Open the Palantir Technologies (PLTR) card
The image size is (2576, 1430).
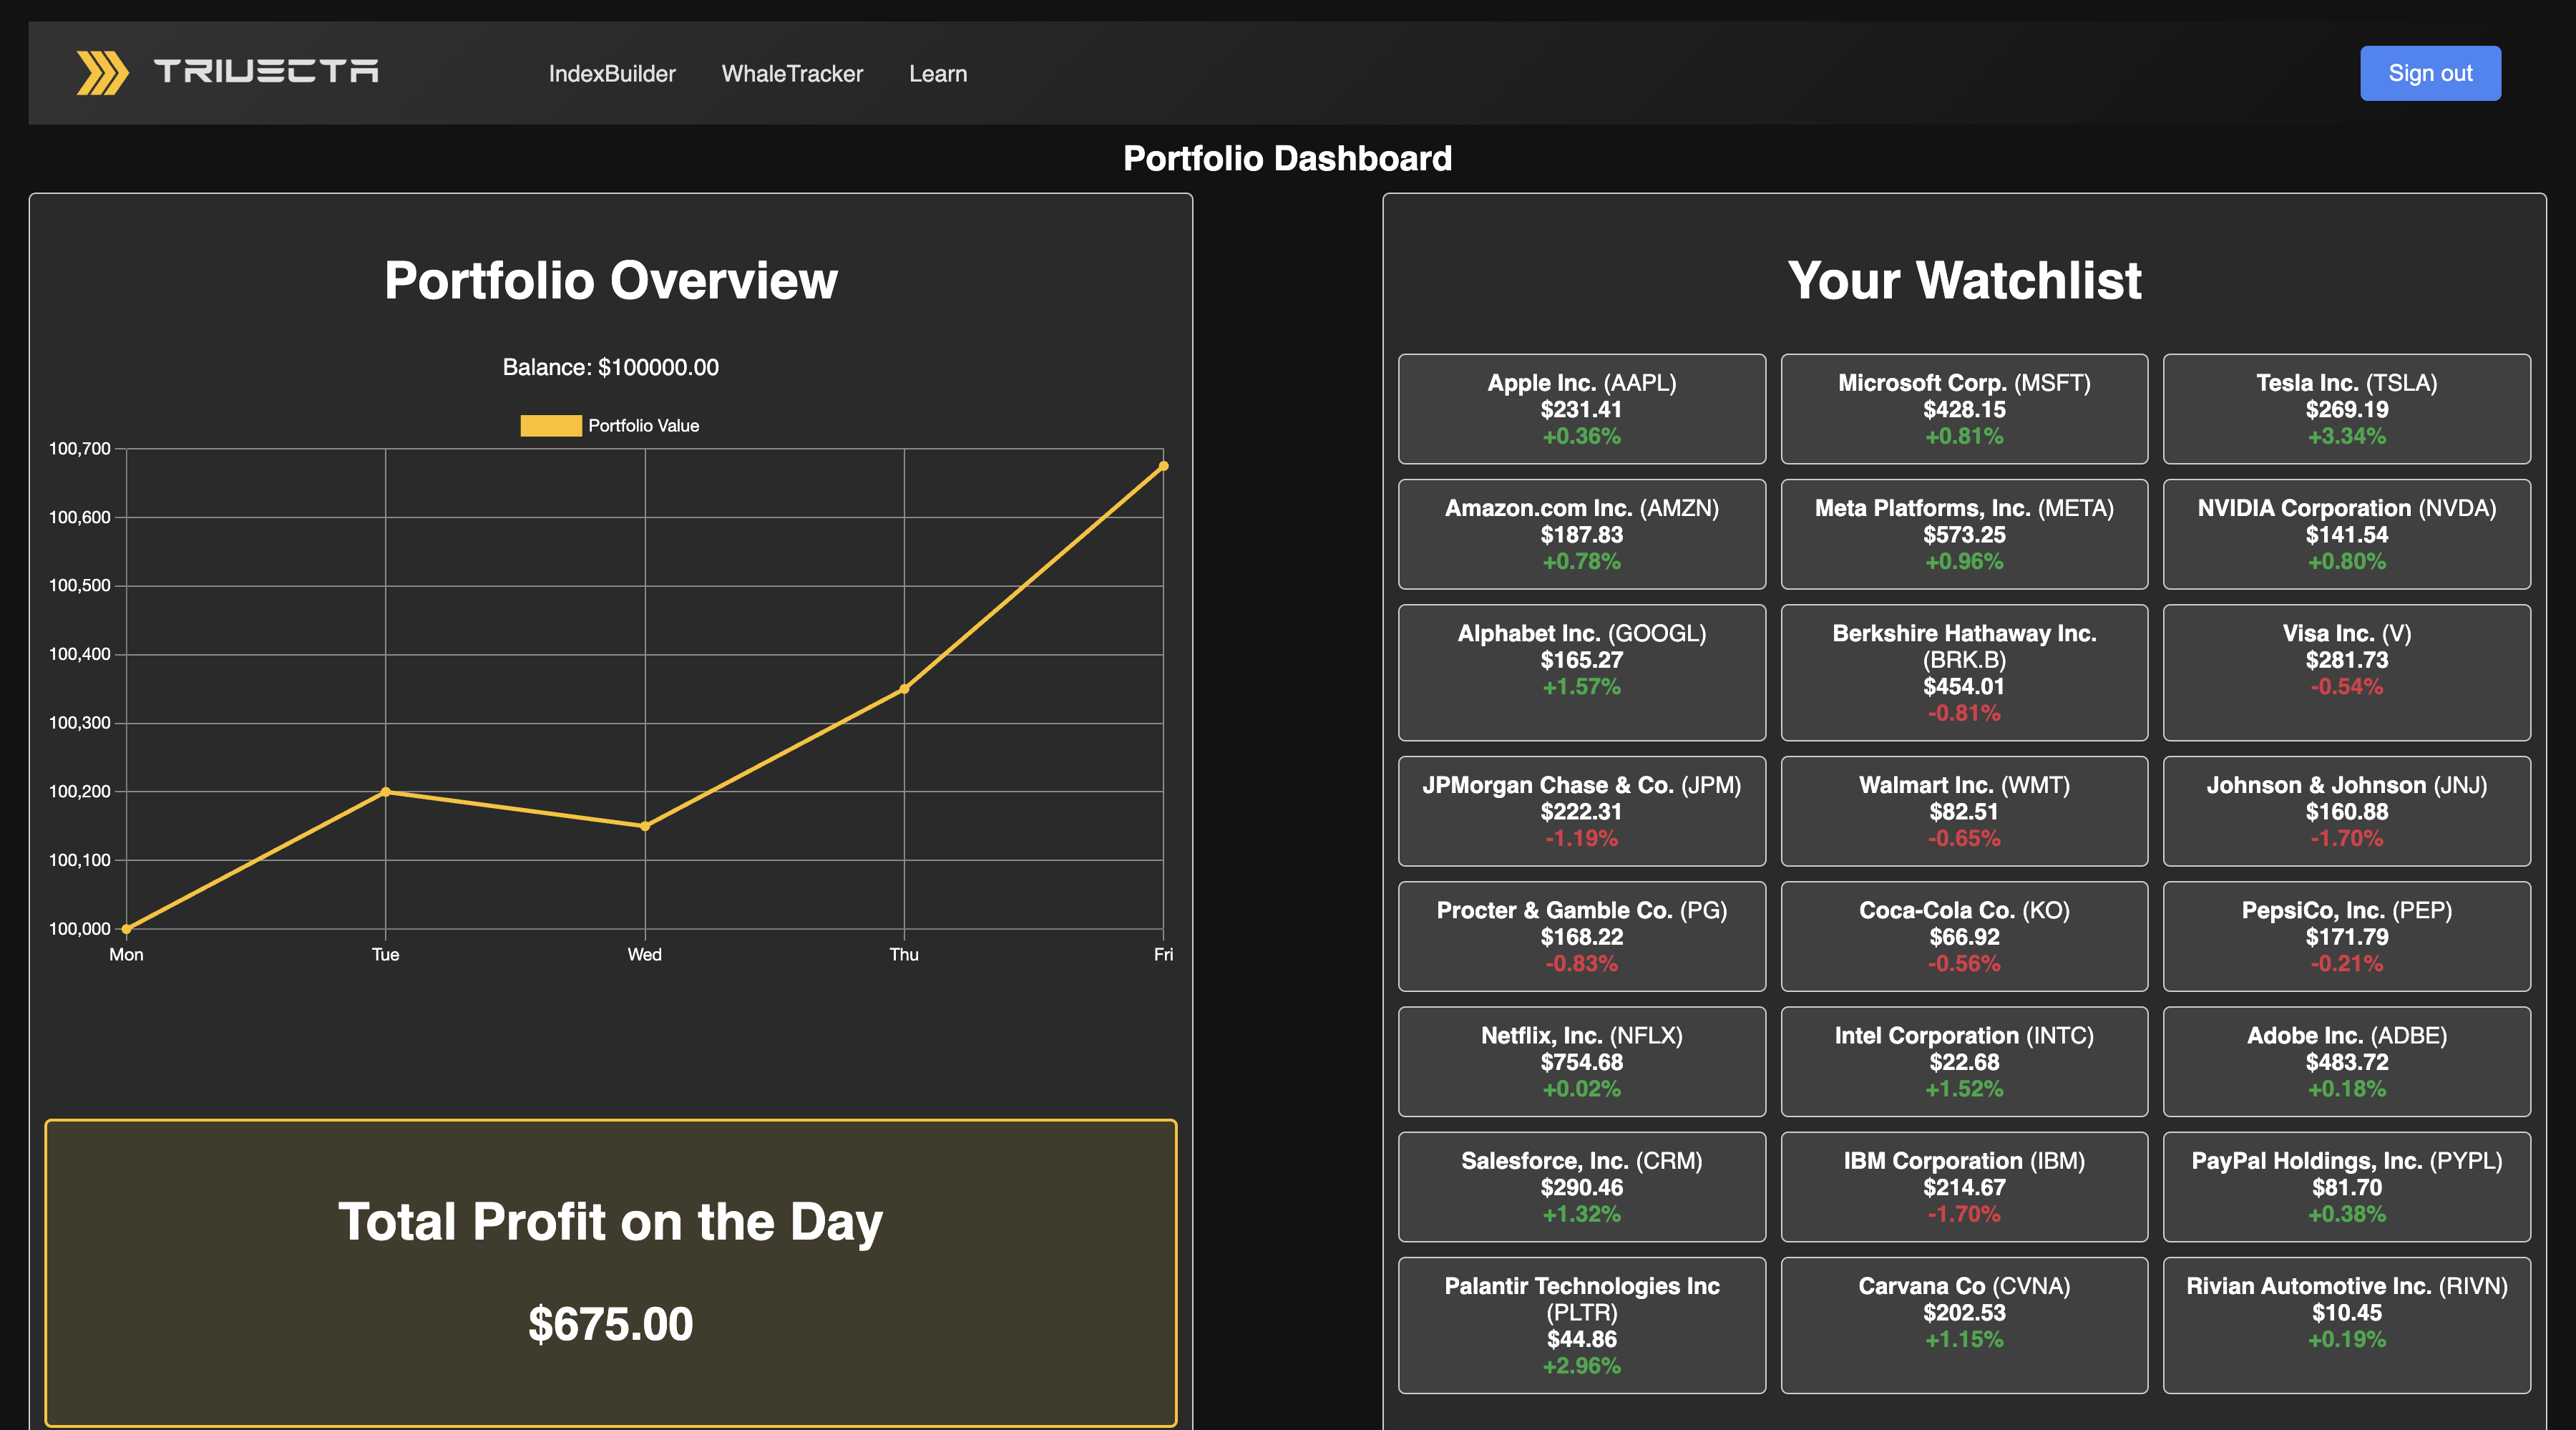point(1581,1324)
